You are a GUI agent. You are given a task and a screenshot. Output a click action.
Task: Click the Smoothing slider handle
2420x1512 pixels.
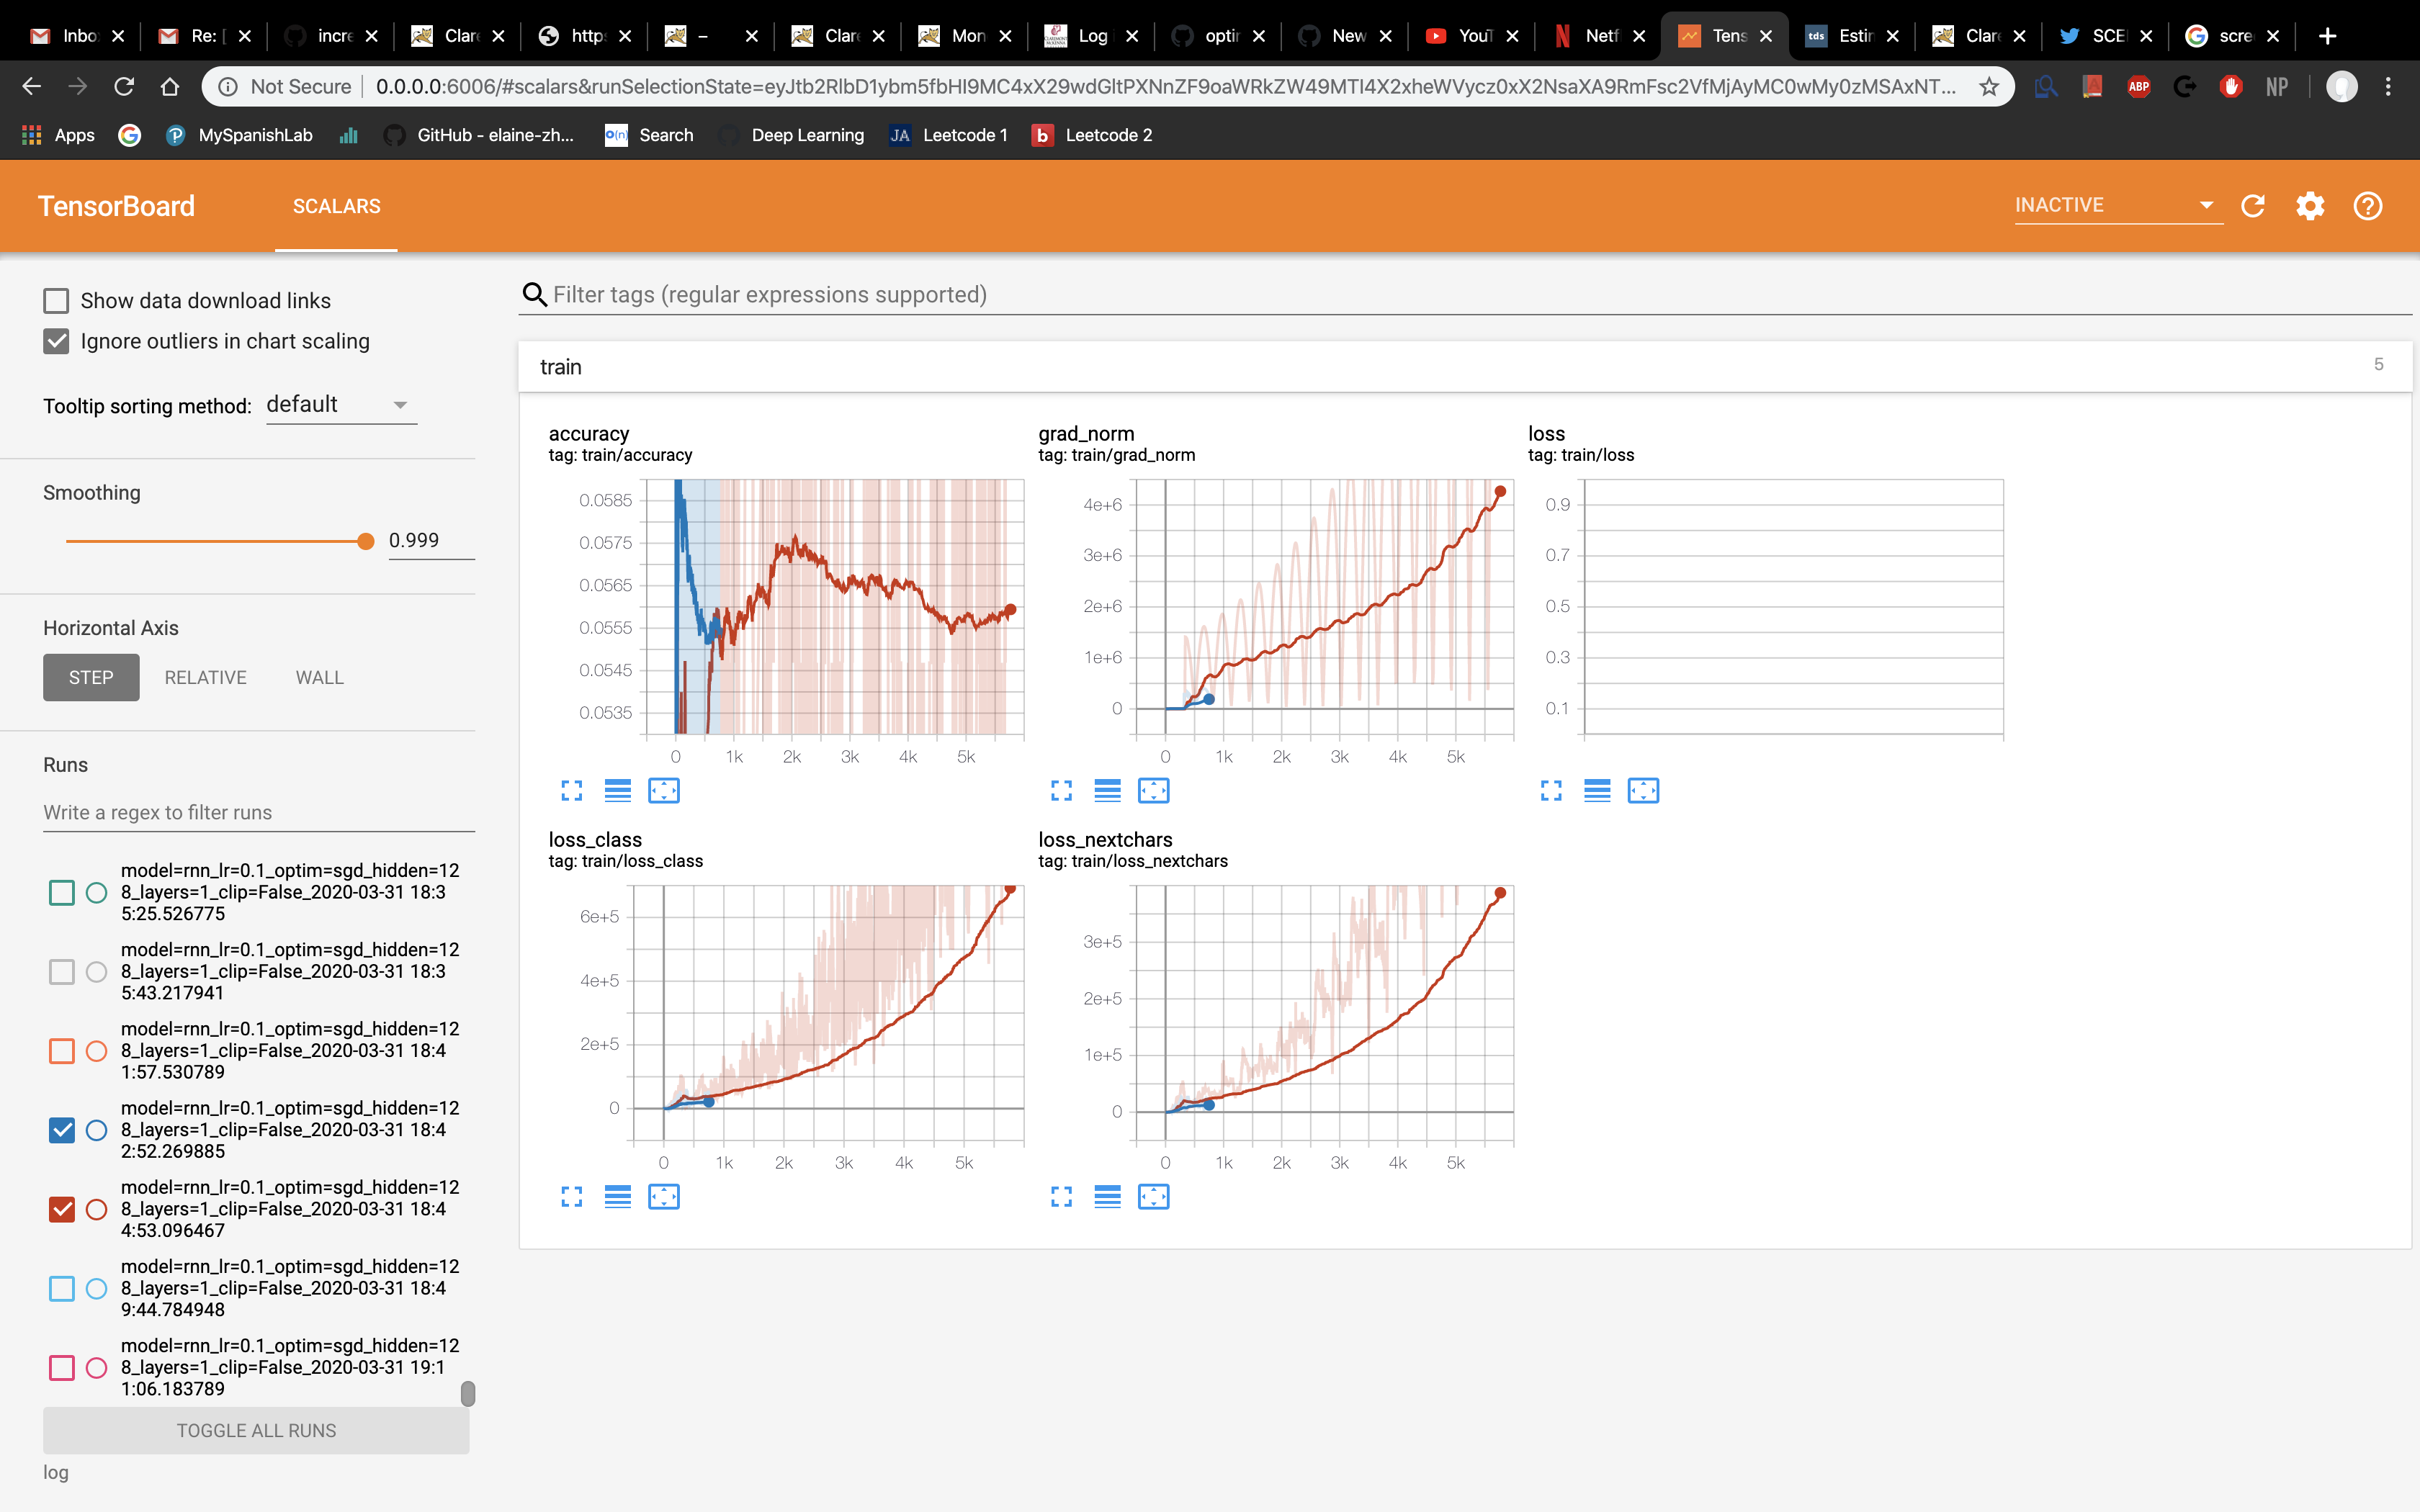click(x=366, y=541)
